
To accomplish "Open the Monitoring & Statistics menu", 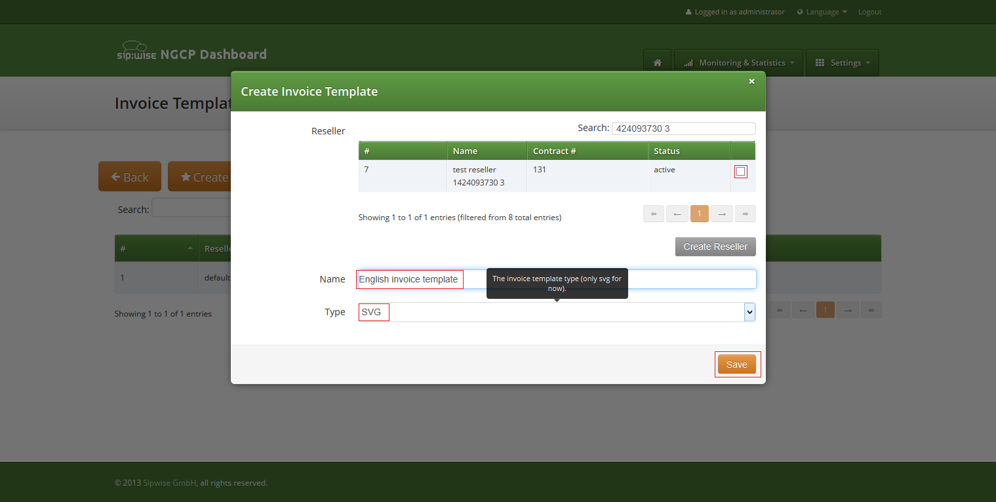I will 738,62.
